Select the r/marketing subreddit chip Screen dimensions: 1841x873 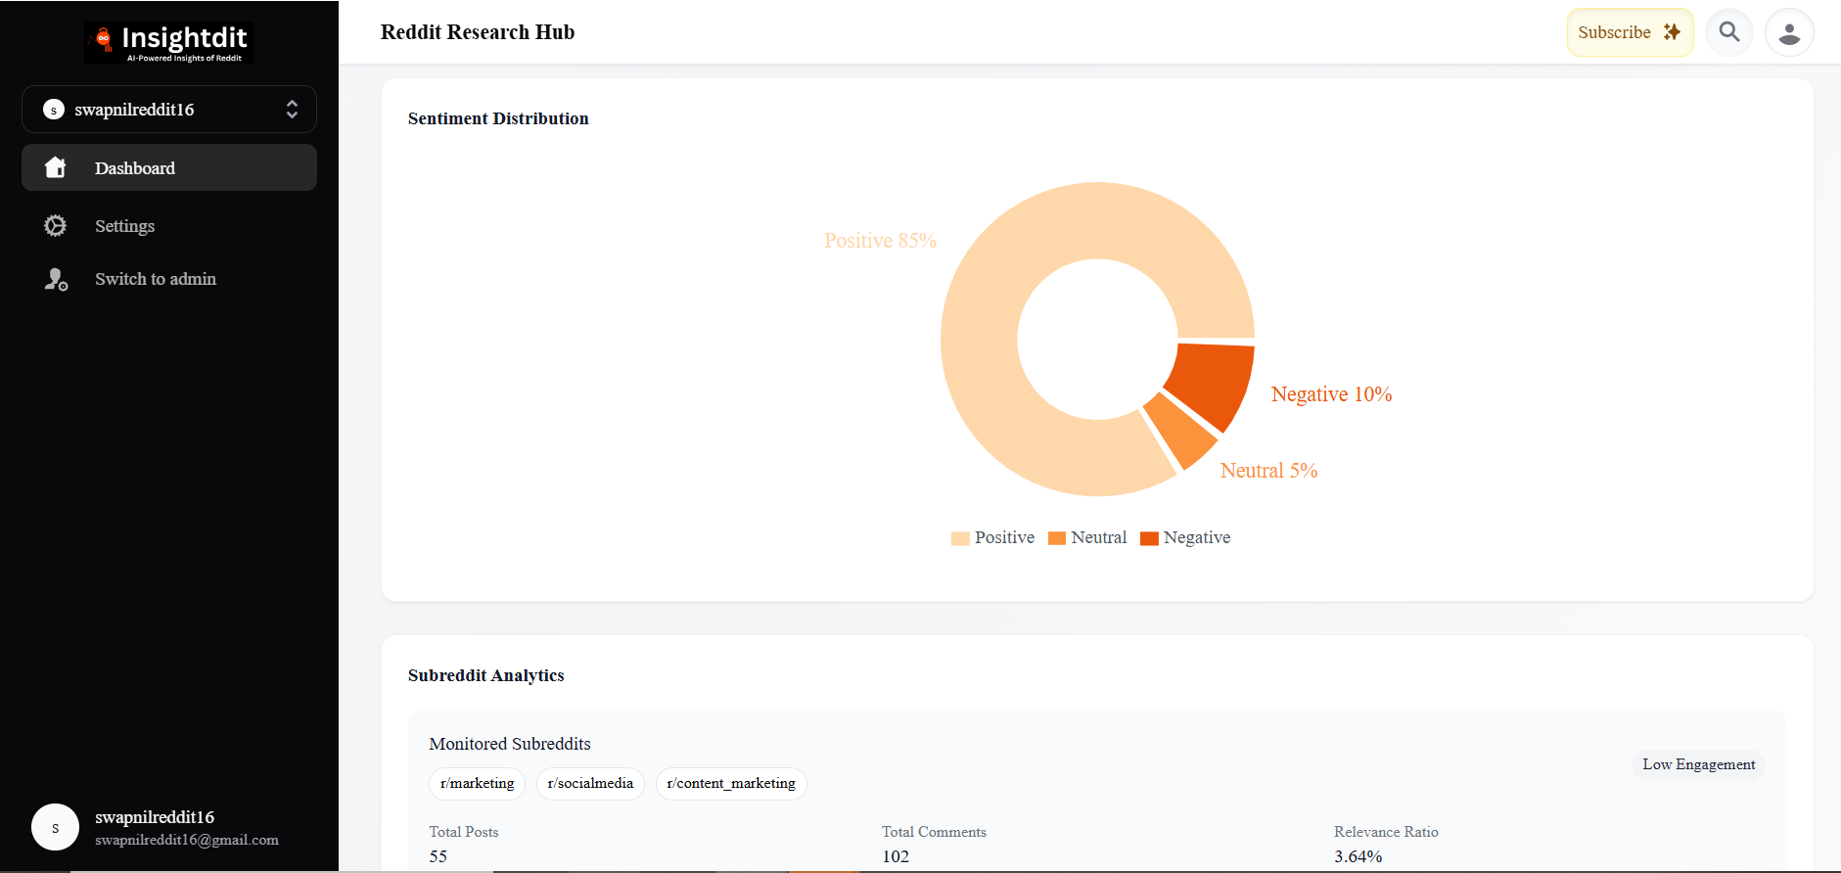click(478, 784)
